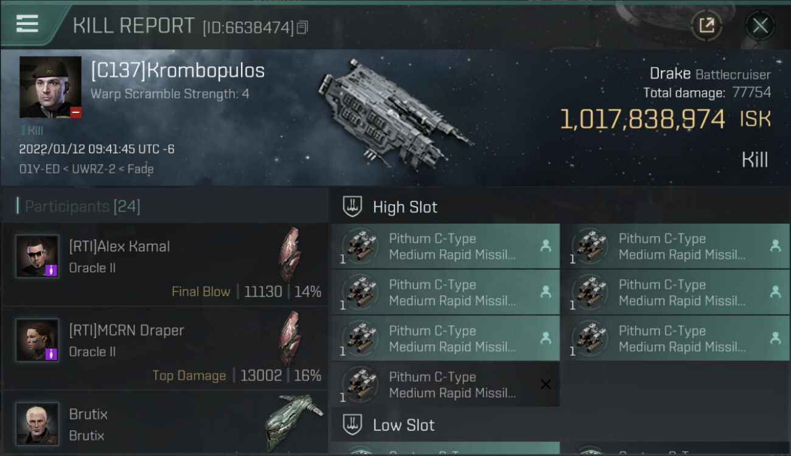The height and width of the screenshot is (456, 791).
Task: Click the High Slot section header
Action: 405,207
